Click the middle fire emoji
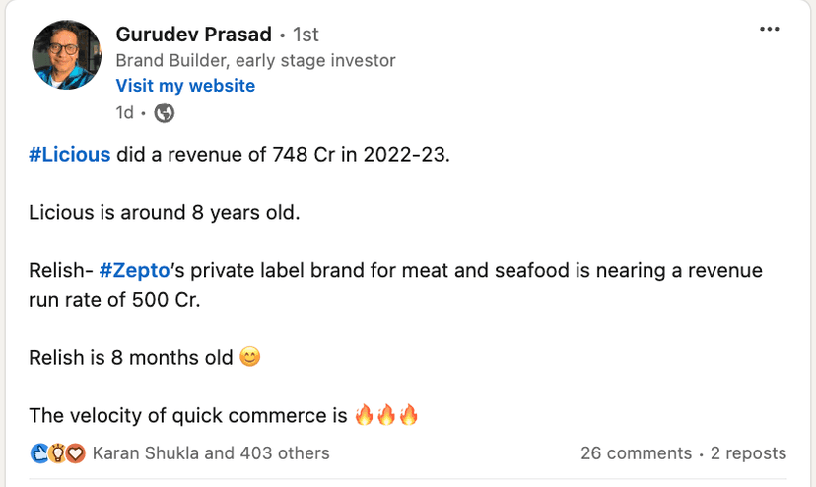The height and width of the screenshot is (487, 816). tap(386, 415)
